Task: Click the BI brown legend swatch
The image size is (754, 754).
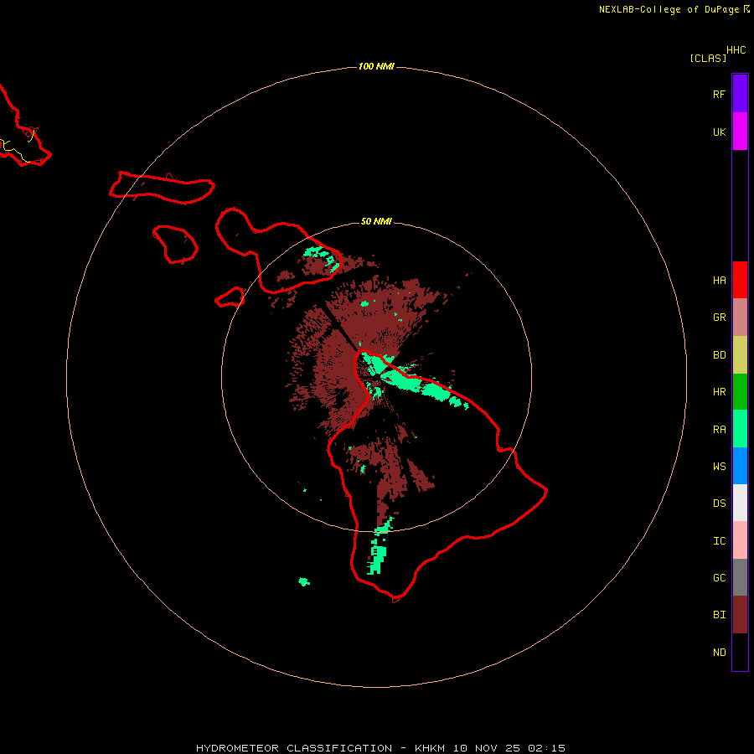Action: [x=740, y=615]
